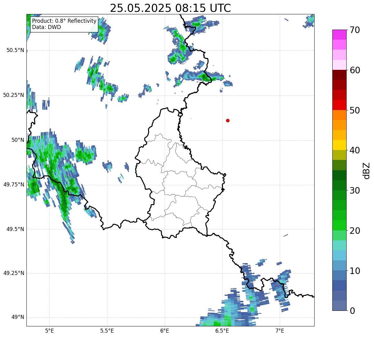Click the 50.5°N latitude label
This screenshot has height=337, width=374.
click(15, 50)
